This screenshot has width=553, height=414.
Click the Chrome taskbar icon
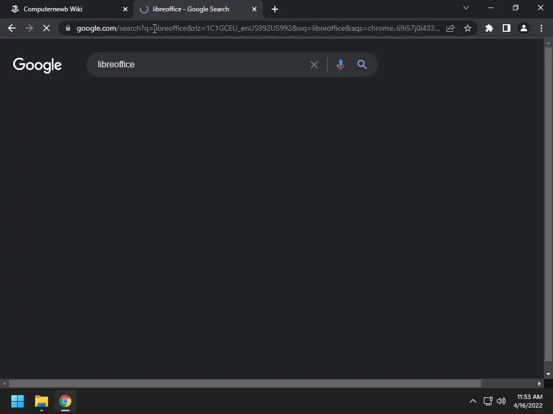click(x=65, y=401)
